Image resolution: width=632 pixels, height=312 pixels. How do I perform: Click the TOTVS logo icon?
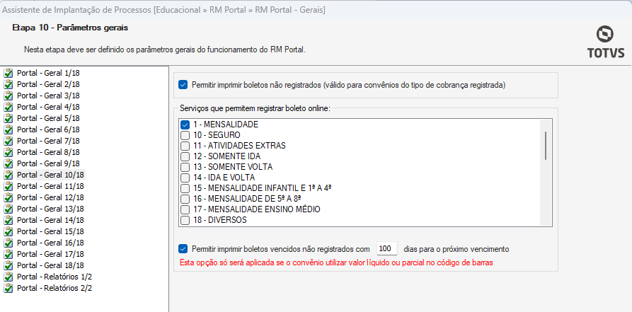pos(604,35)
